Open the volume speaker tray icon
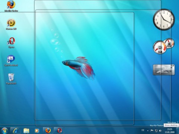179x134 pixels. tap(160, 131)
